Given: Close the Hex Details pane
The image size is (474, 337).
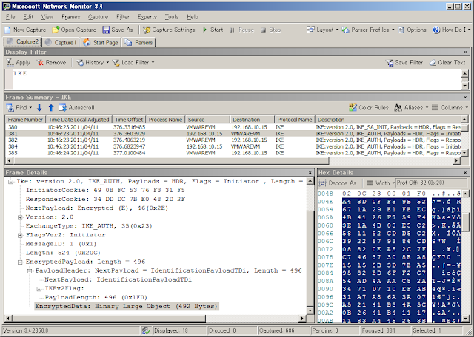Looking at the screenshot, I should pyautogui.click(x=465, y=173).
